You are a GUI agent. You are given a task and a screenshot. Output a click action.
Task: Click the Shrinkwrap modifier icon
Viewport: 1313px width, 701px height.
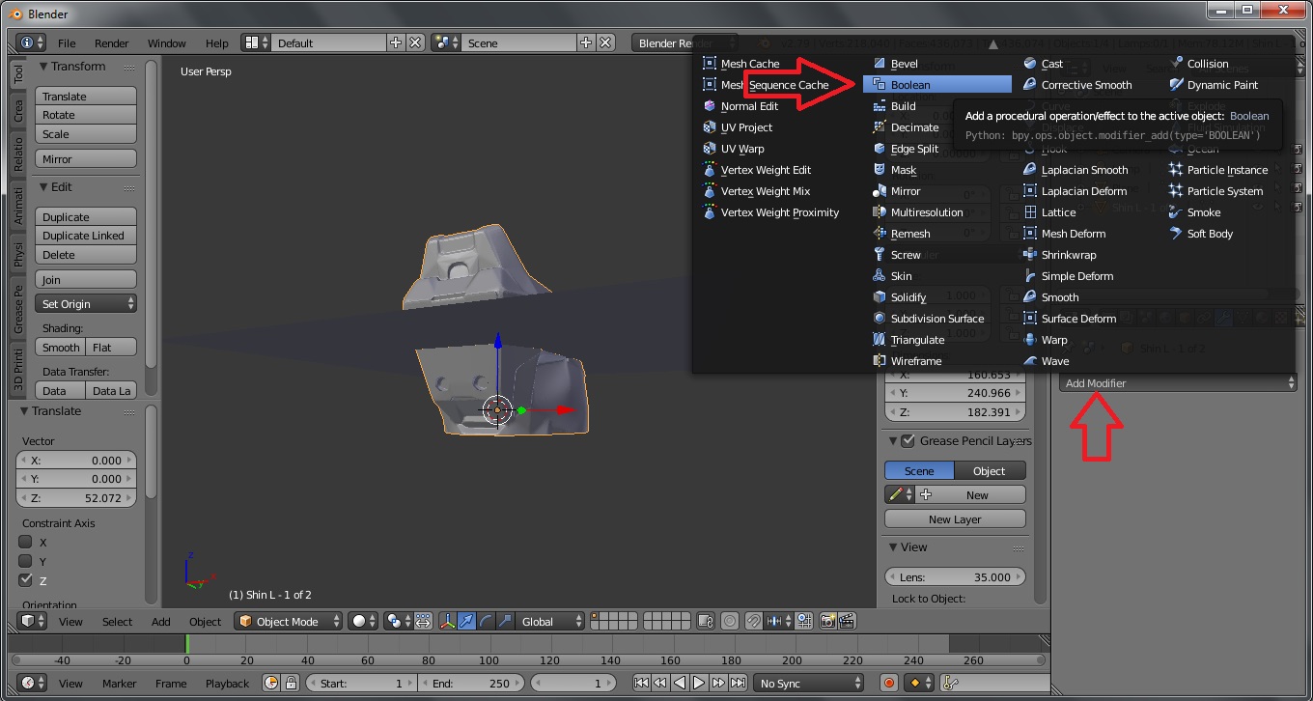click(x=1030, y=255)
